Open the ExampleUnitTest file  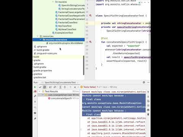(x=64, y=33)
